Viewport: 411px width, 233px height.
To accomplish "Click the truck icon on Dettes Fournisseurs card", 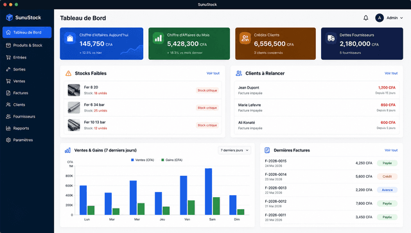I will [x=331, y=39].
